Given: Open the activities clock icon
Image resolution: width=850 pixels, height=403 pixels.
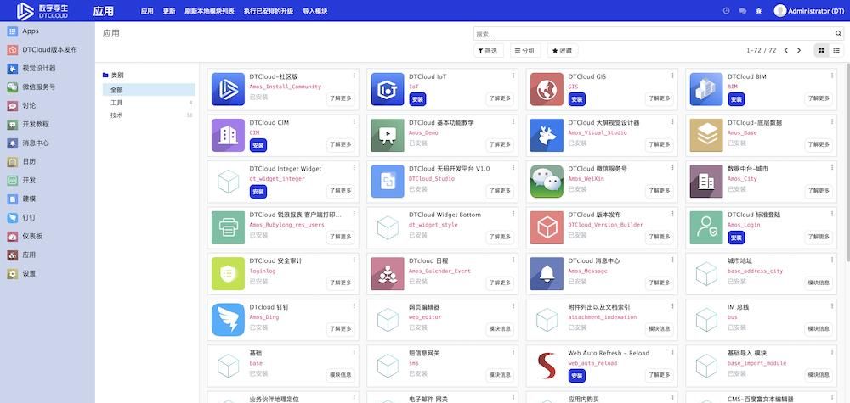Looking at the screenshot, I should (x=727, y=11).
